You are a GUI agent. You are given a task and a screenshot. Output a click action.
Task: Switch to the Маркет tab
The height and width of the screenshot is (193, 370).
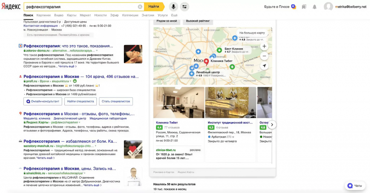(x=85, y=15)
